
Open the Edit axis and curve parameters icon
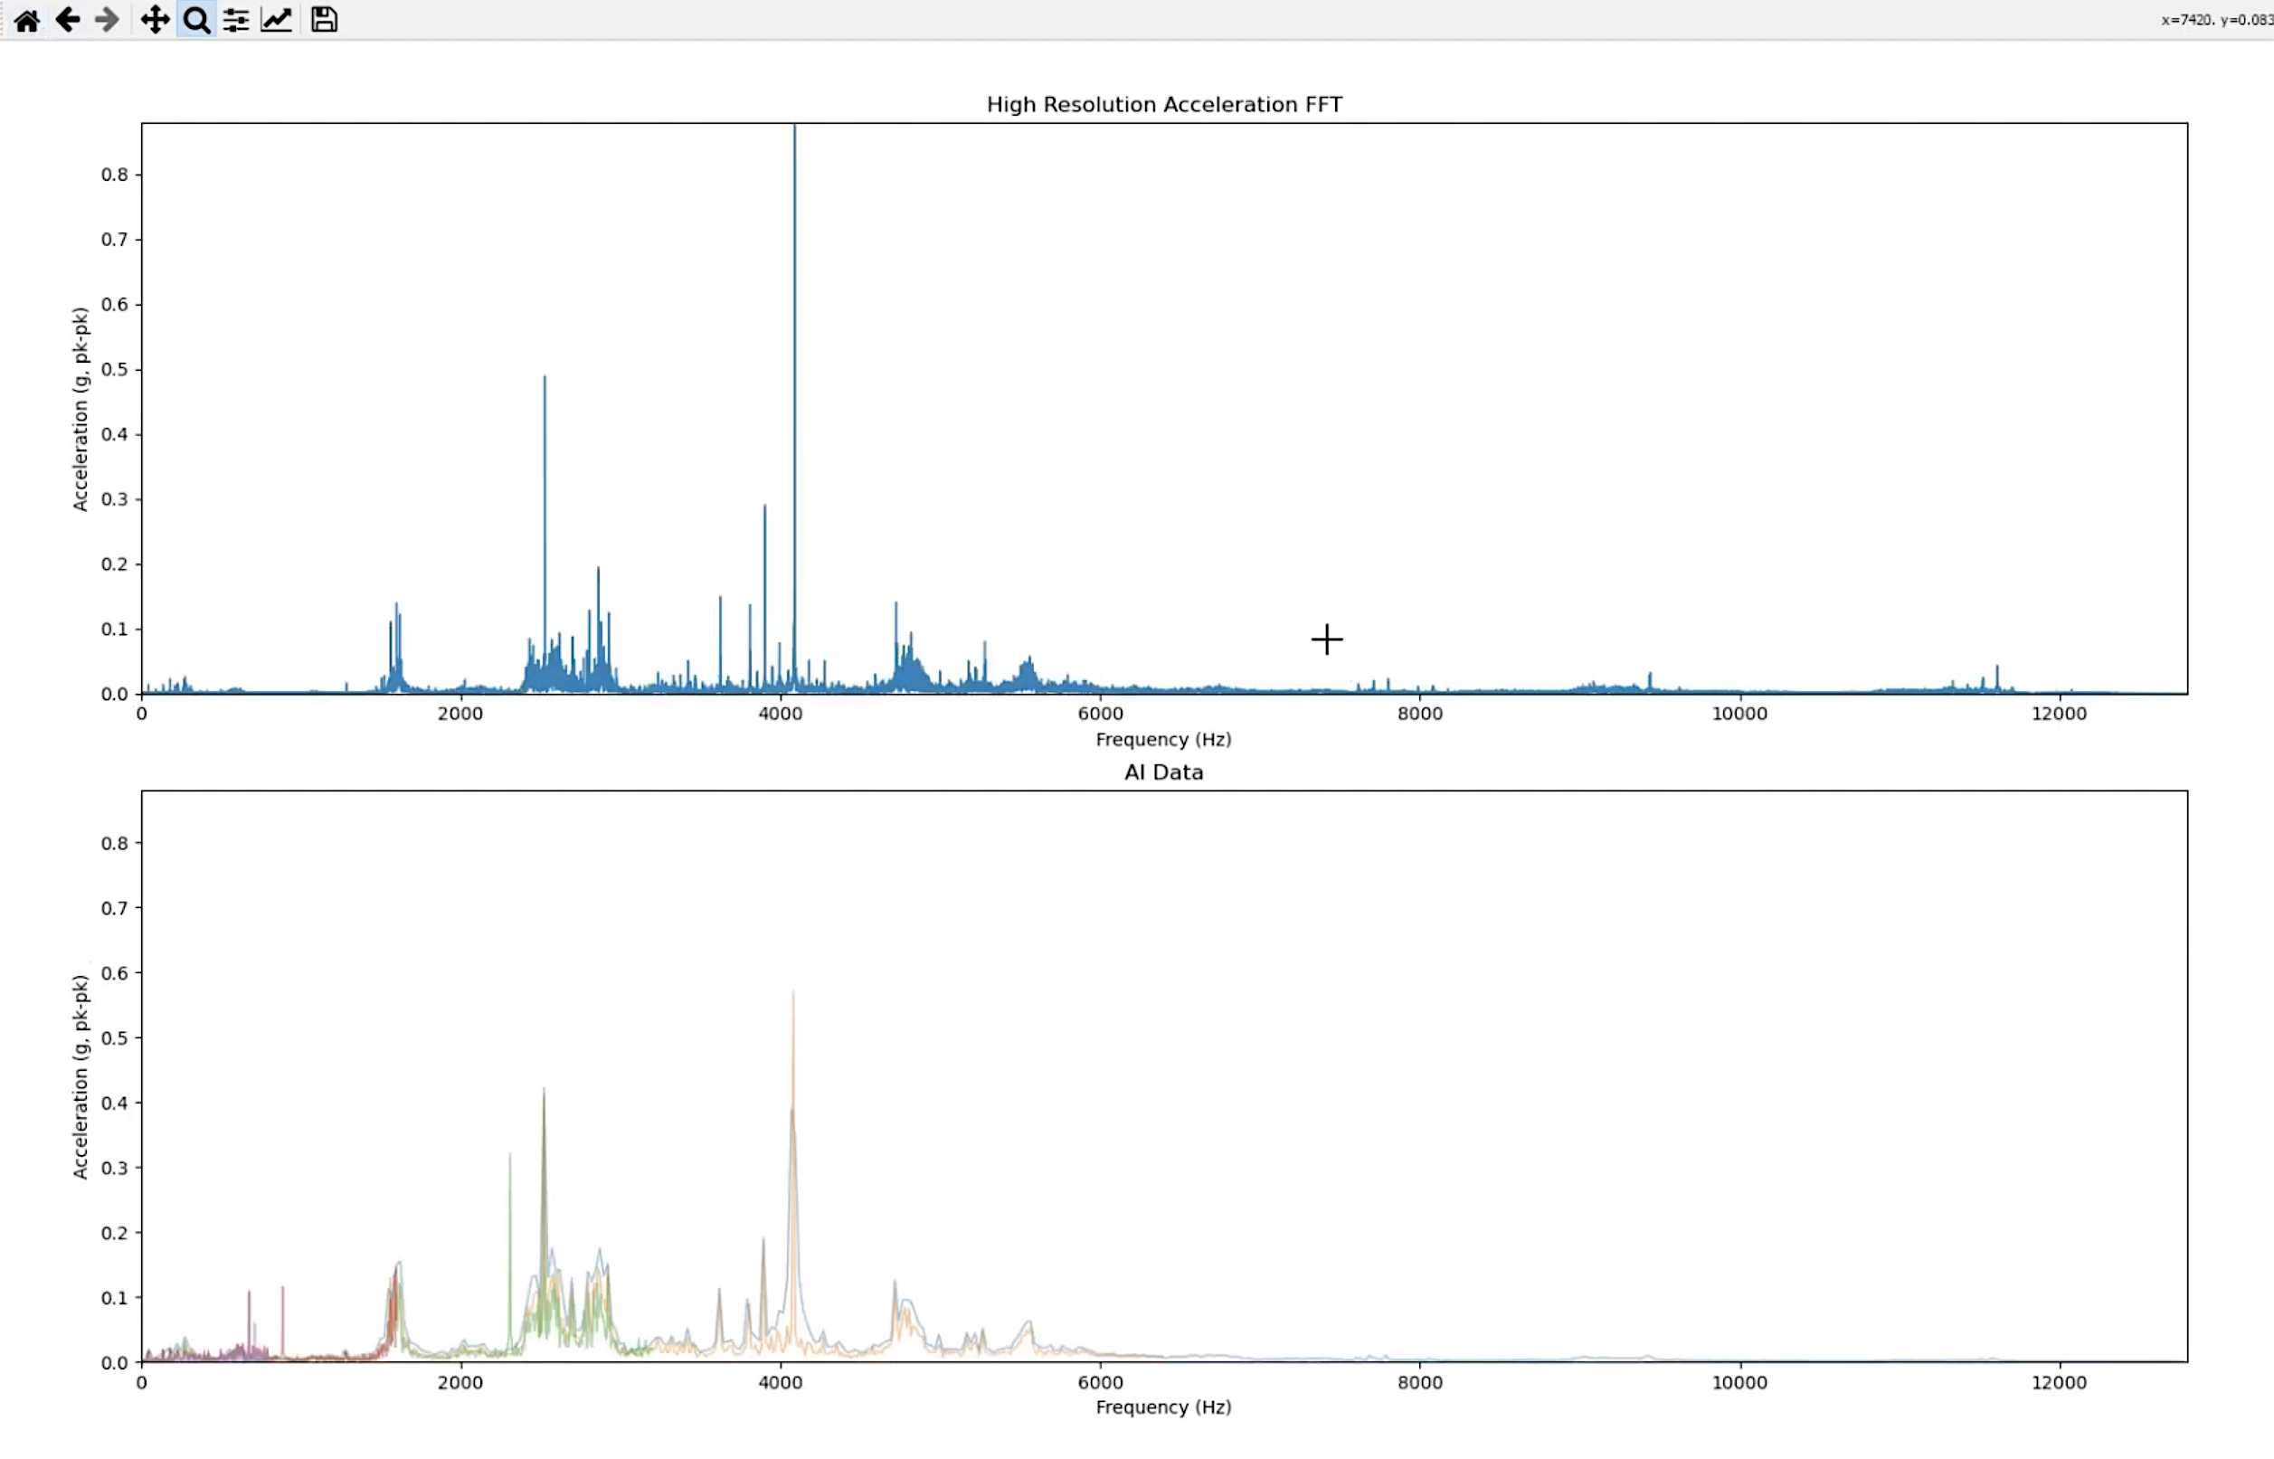click(x=277, y=20)
